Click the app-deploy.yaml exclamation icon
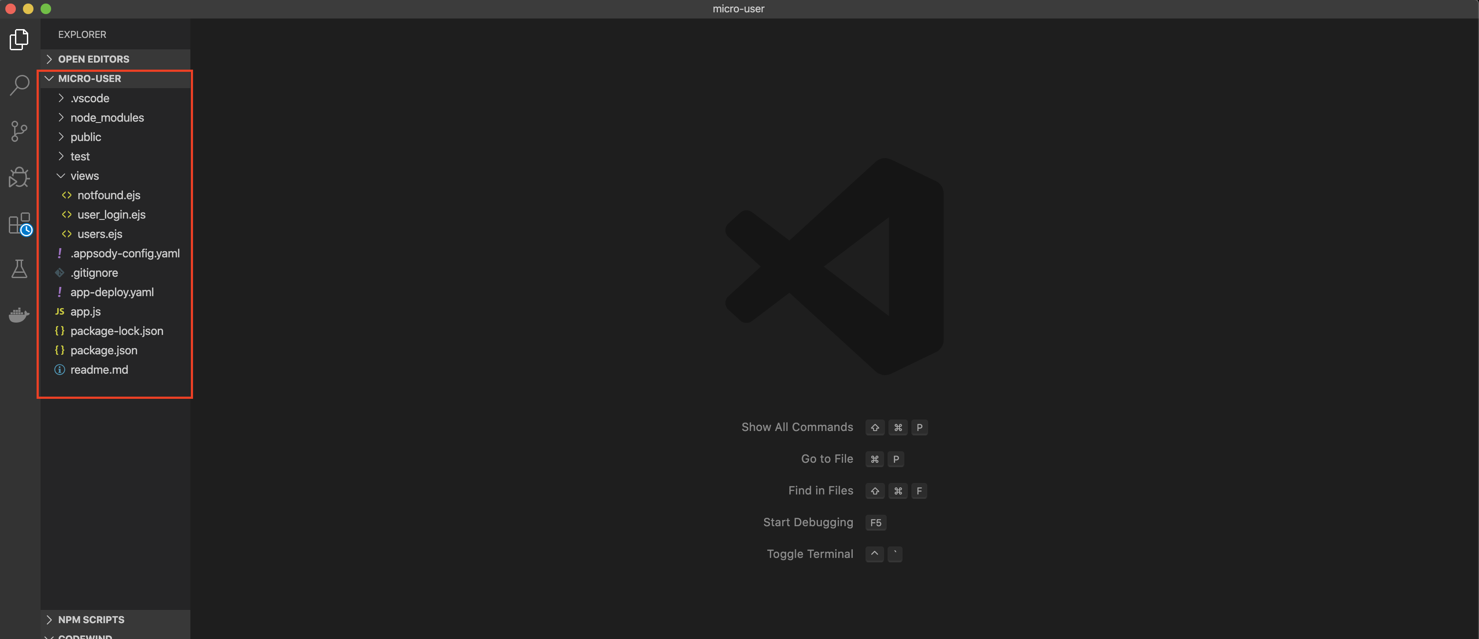Image resolution: width=1479 pixels, height=639 pixels. 59,292
